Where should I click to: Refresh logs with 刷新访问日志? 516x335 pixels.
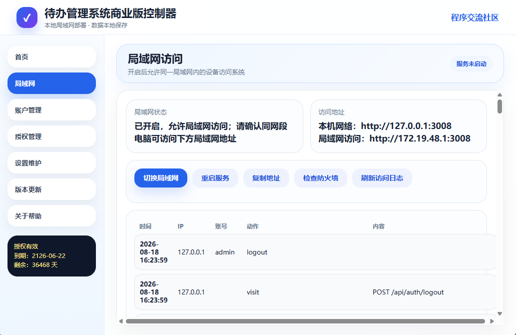coord(382,178)
